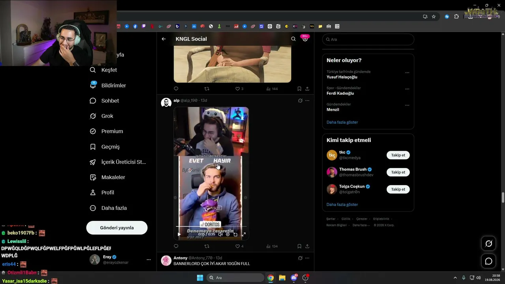Open Discord from the taskbar

[x=294, y=278]
